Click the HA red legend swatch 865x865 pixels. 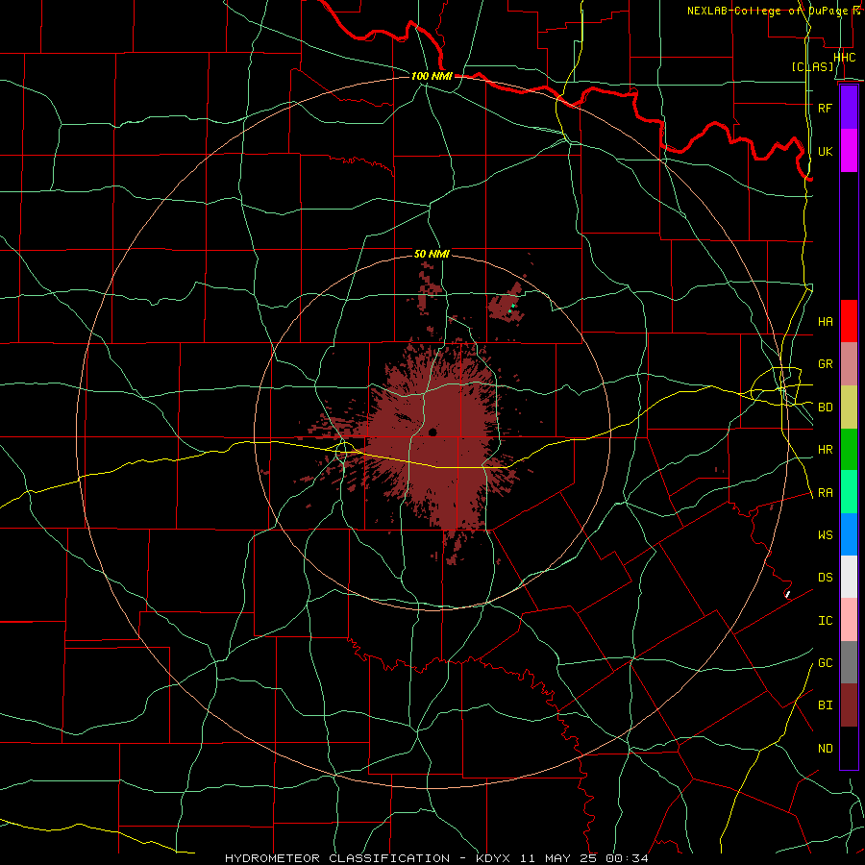(x=849, y=321)
